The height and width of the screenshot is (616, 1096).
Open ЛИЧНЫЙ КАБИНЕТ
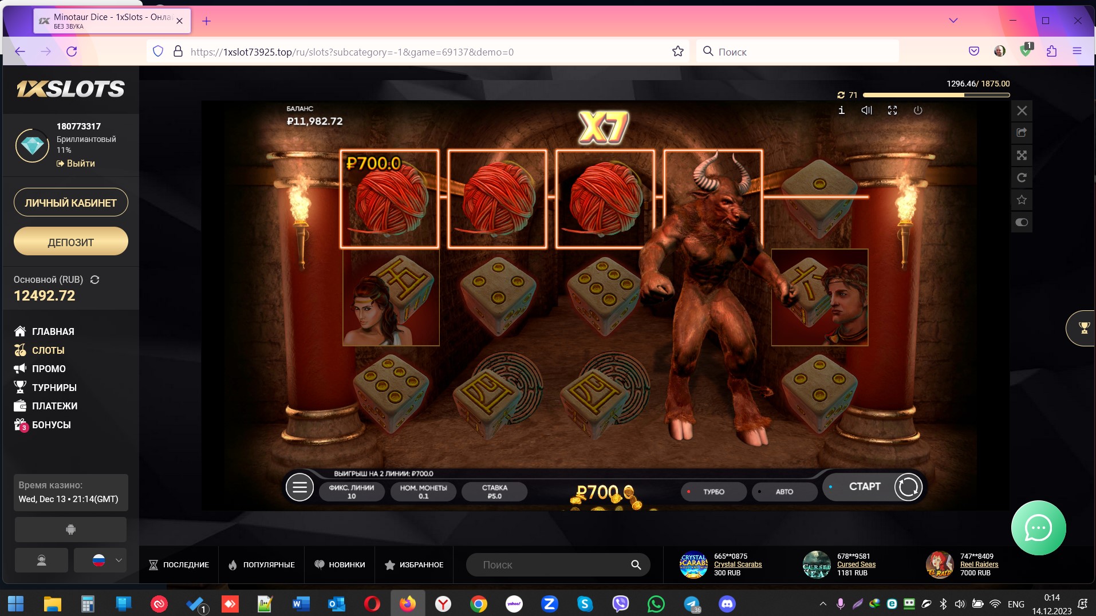coord(71,203)
